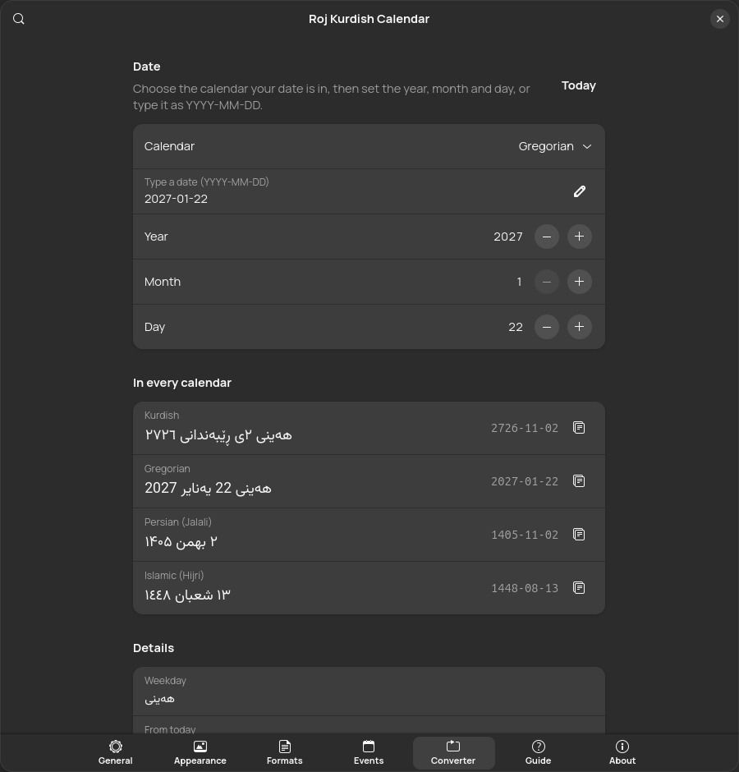
Task: Open the About tab
Action: [x=622, y=753]
